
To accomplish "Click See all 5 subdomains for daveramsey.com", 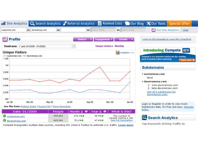I will pos(161,93).
